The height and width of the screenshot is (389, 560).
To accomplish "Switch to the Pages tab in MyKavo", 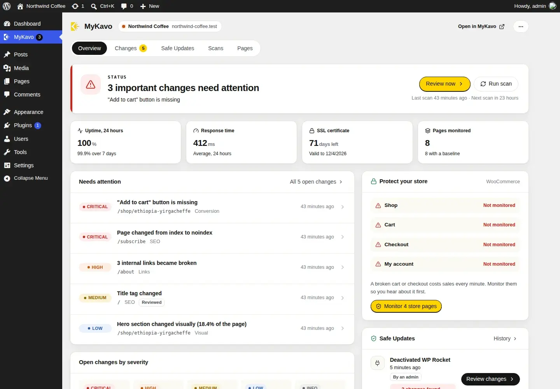I will pyautogui.click(x=245, y=48).
